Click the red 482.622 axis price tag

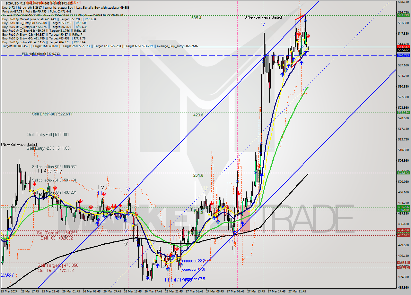(403, 235)
